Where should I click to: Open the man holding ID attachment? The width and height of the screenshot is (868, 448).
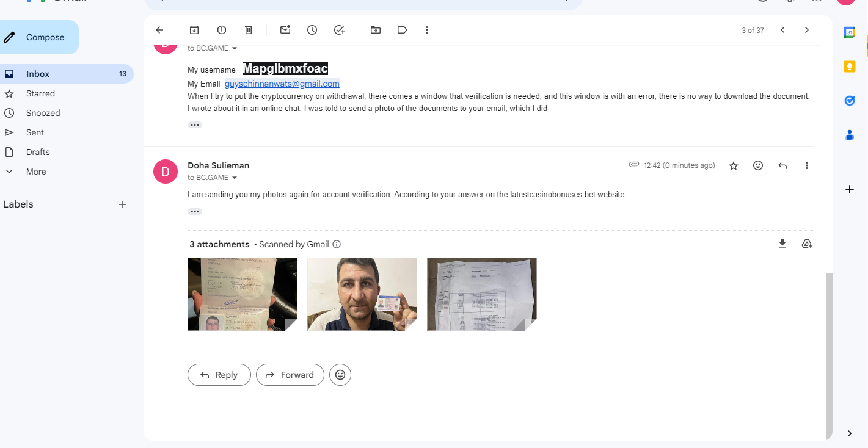362,294
